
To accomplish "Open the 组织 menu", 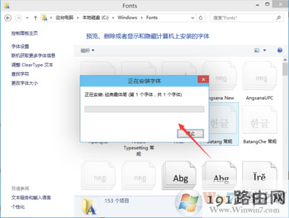I will [x=87, y=50].
